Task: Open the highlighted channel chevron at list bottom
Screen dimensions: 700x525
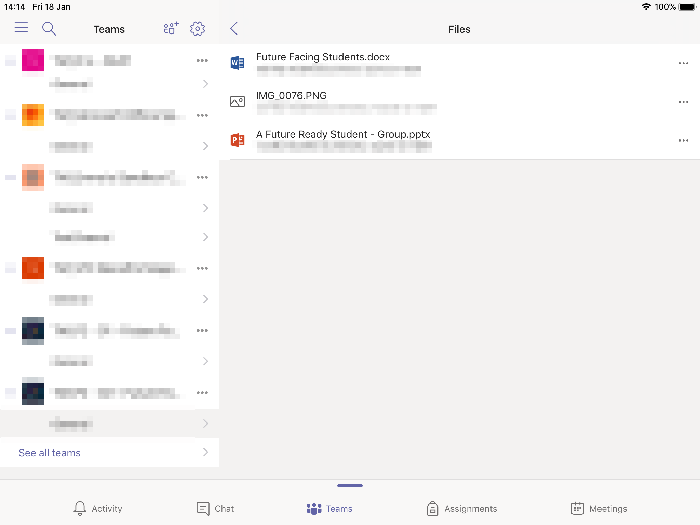Action: coord(205,423)
